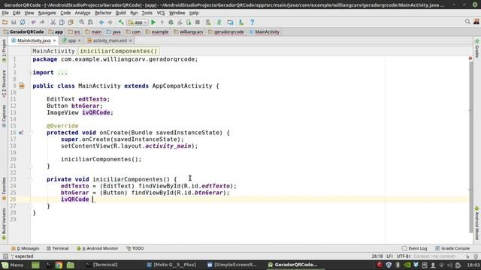This screenshot has height=270, width=481.
Task: Click the iniciliarComponentes() breadcrumb in editor
Action: coord(119,51)
